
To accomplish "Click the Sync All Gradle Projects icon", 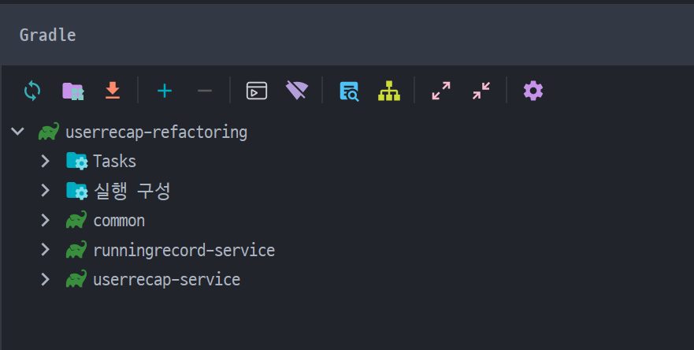I will [x=32, y=91].
